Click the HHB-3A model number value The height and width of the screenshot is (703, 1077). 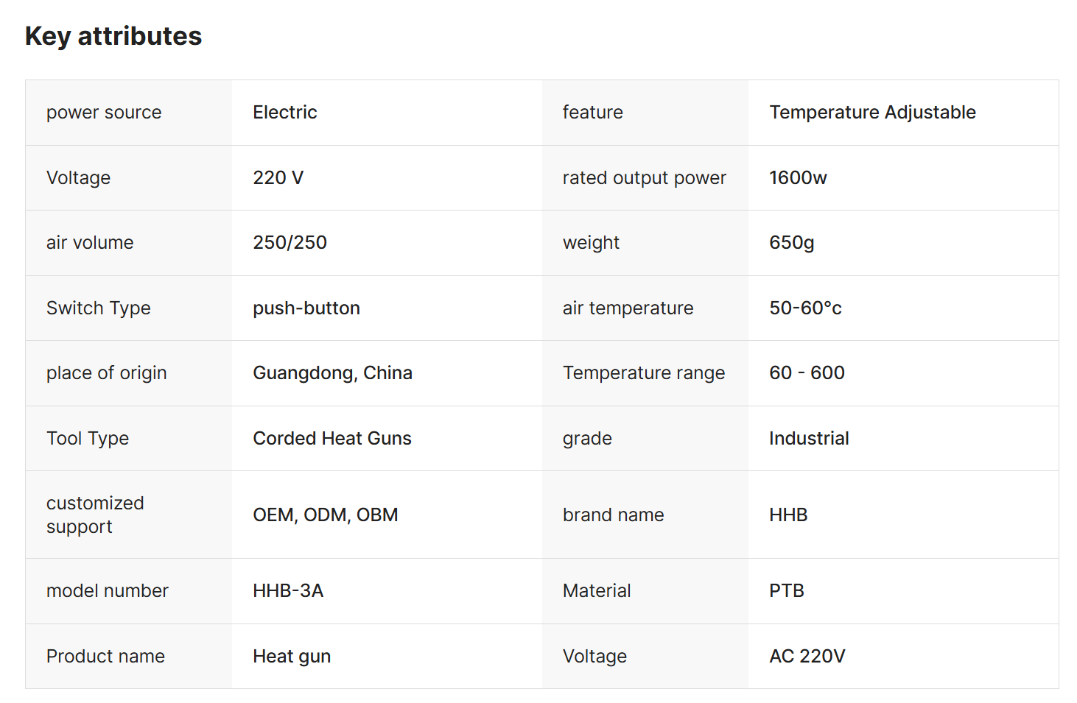pos(288,590)
